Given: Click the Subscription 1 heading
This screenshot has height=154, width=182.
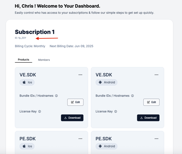Looking at the screenshot, I should pyautogui.click(x=35, y=32).
